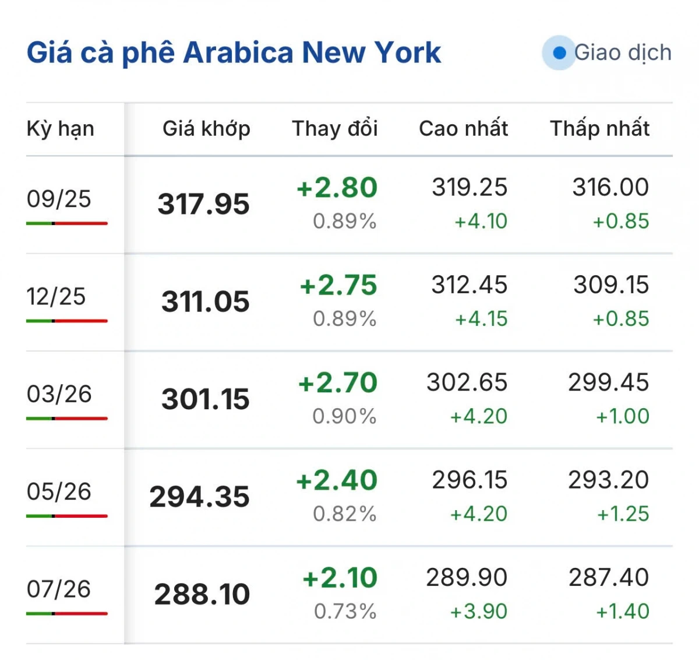699x660 pixels.
Task: Click the Thấp nhất column header
Action: tap(599, 128)
